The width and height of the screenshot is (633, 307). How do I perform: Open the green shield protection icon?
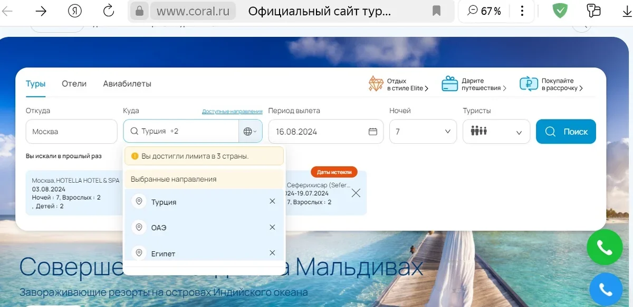(560, 11)
